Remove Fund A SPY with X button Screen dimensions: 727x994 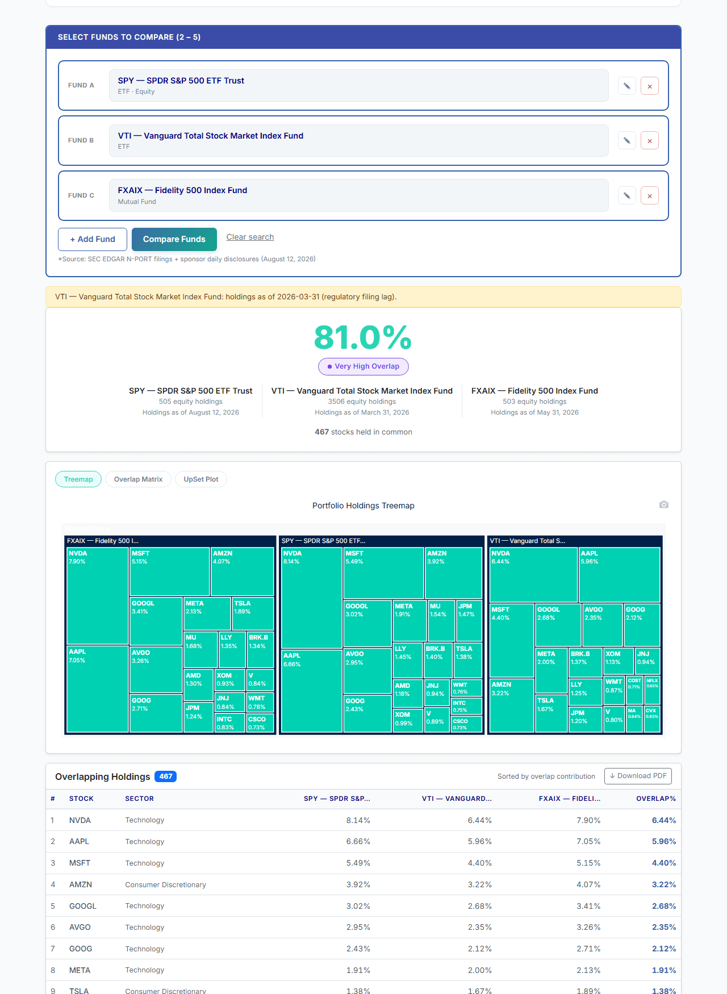tap(650, 86)
